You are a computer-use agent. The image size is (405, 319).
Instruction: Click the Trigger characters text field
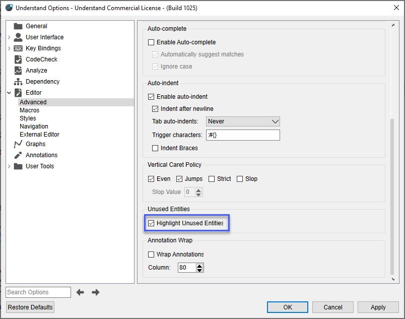click(243, 135)
